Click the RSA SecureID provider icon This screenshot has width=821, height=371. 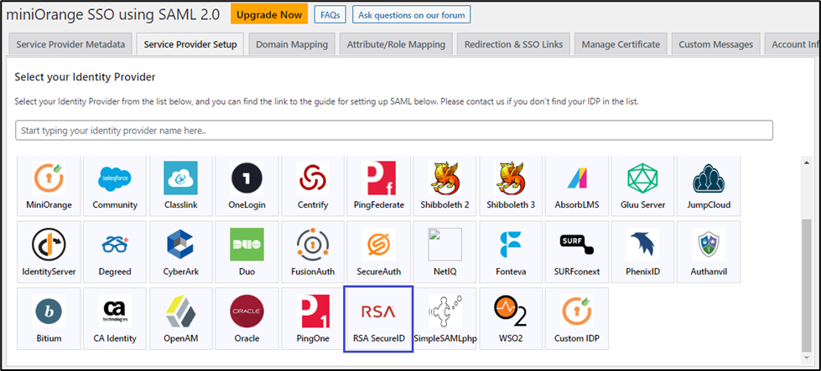[378, 318]
